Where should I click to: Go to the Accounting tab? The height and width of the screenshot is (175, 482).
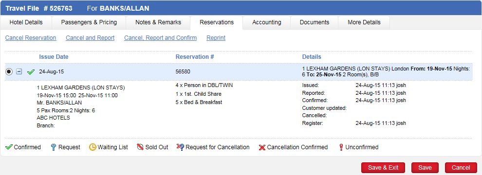point(266,22)
